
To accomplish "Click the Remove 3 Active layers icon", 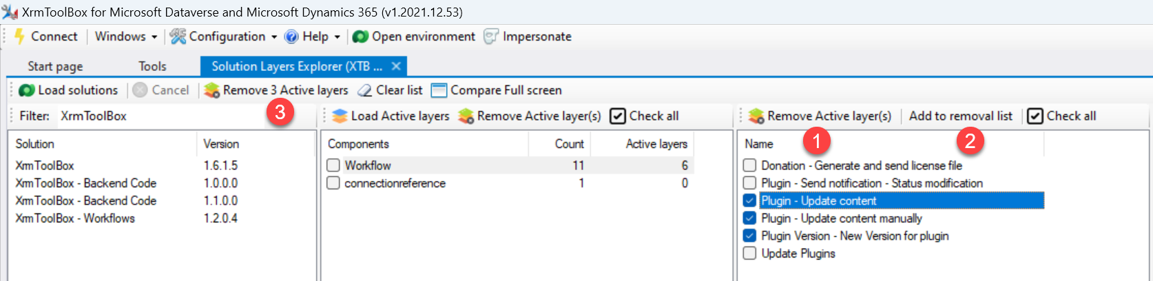I will 212,90.
